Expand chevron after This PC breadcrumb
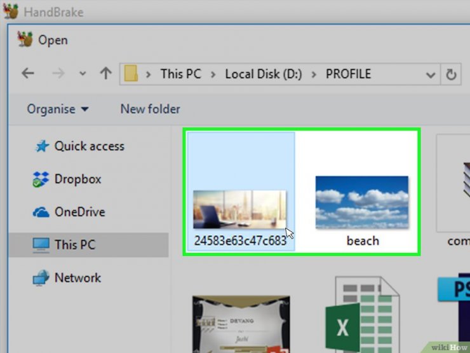This screenshot has width=470, height=353. point(213,74)
